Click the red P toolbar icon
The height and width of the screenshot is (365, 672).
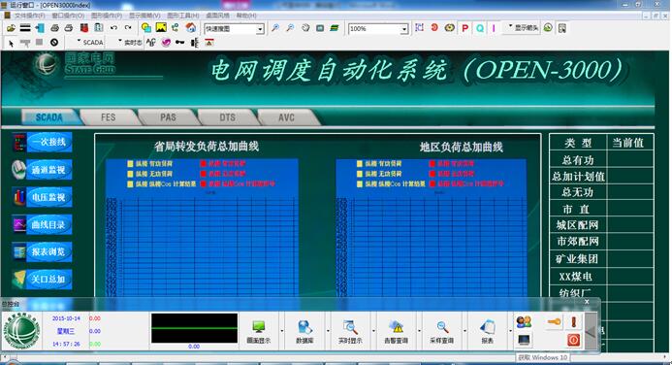point(464,28)
